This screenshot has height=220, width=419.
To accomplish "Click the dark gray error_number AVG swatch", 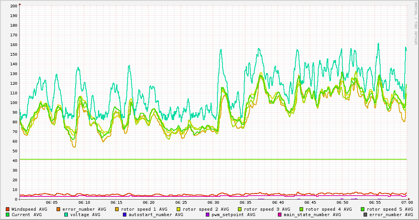I will 365,215.
